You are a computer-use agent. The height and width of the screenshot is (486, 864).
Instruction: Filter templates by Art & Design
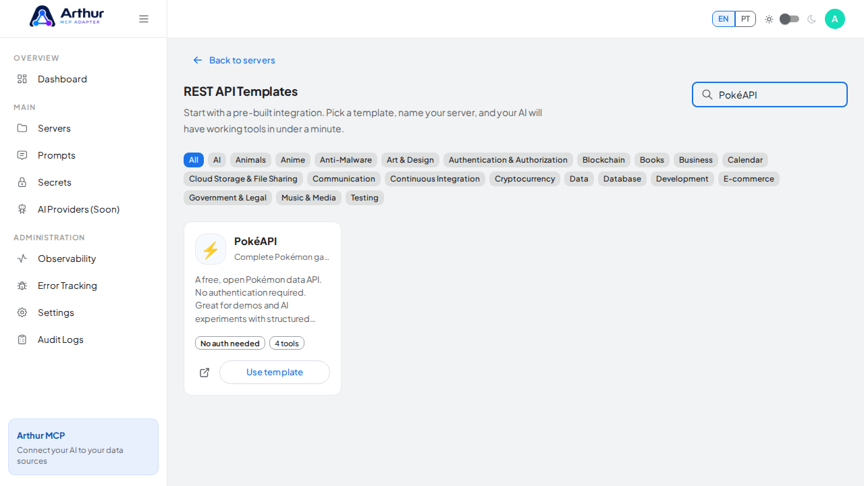click(410, 160)
